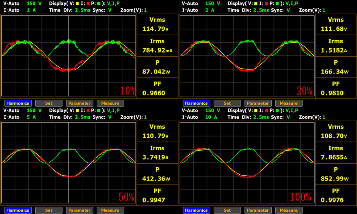This screenshot has width=357, height=214.
Task: Open Harmonics in the 100% load panel
Action: click(x=196, y=210)
